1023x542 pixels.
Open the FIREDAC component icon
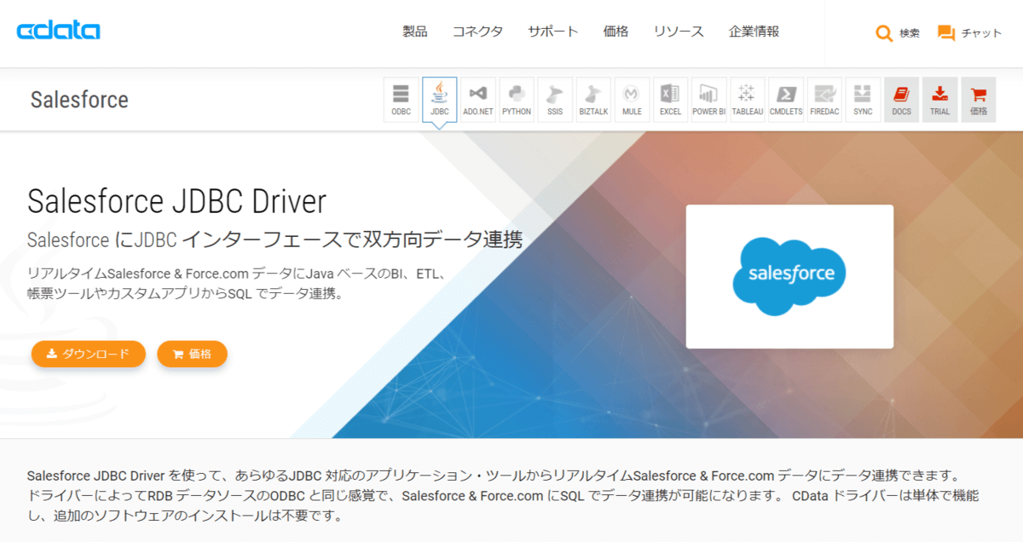(824, 99)
